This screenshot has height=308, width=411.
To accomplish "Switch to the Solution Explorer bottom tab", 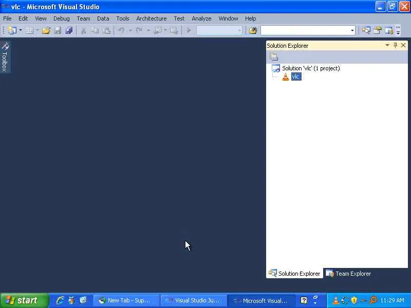I will point(294,274).
